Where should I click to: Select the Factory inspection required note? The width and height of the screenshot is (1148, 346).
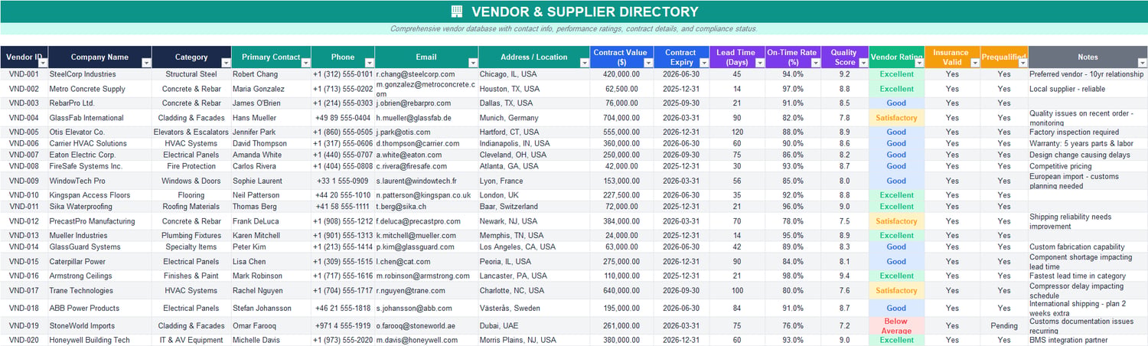[1088, 132]
